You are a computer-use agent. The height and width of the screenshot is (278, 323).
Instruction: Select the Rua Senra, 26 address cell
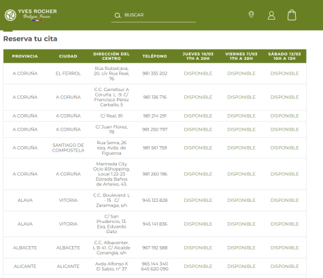tap(112, 147)
